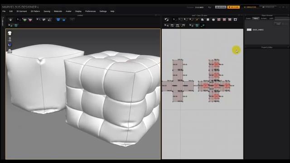Screen dimensions: 290x163
Task: Click the last icon in 2D second toolbar row
Action: click(x=203, y=25)
